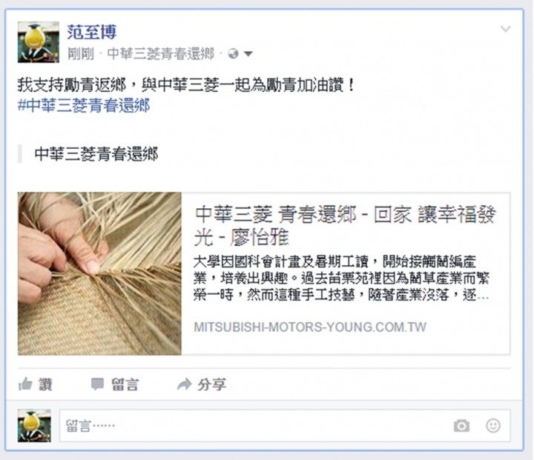This screenshot has width=534, height=460.
Task: Expand the privacy audience dropdown arrow
Action: pyautogui.click(x=248, y=54)
